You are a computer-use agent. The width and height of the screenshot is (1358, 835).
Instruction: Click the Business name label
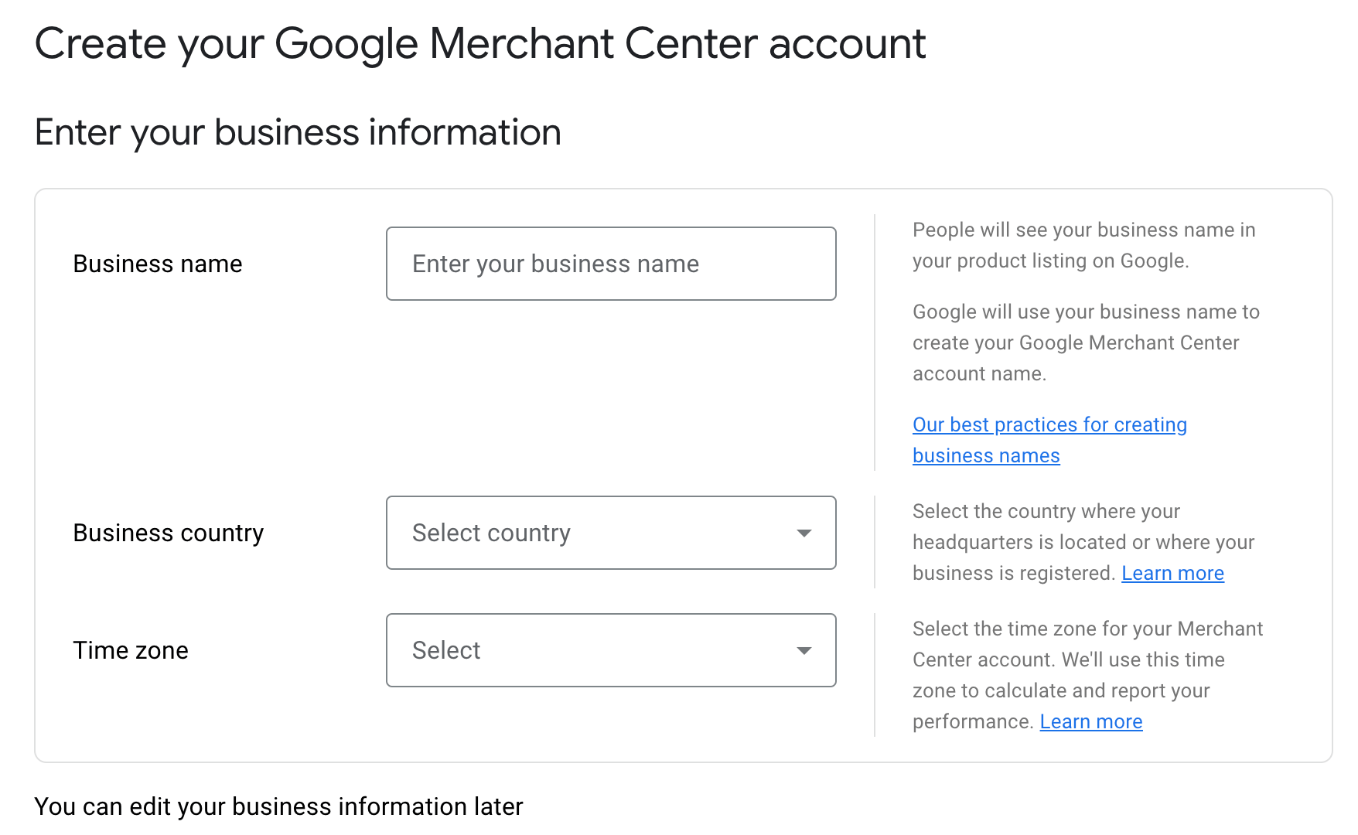coord(157,264)
